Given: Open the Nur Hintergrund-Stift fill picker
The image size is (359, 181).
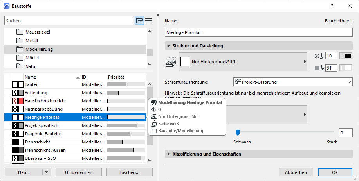Looking at the screenshot, I should click(x=243, y=61).
